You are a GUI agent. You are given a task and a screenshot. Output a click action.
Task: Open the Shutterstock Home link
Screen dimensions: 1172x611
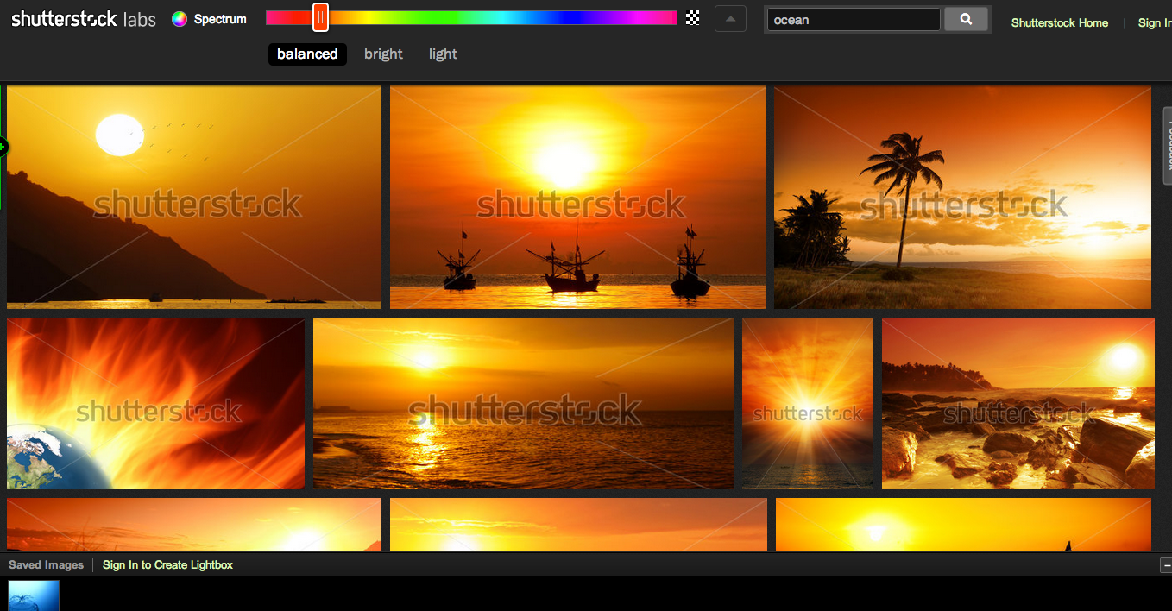1060,23
